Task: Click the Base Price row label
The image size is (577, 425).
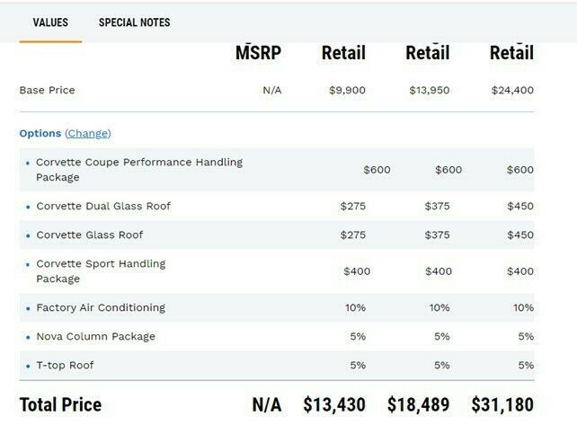Action: (x=47, y=90)
